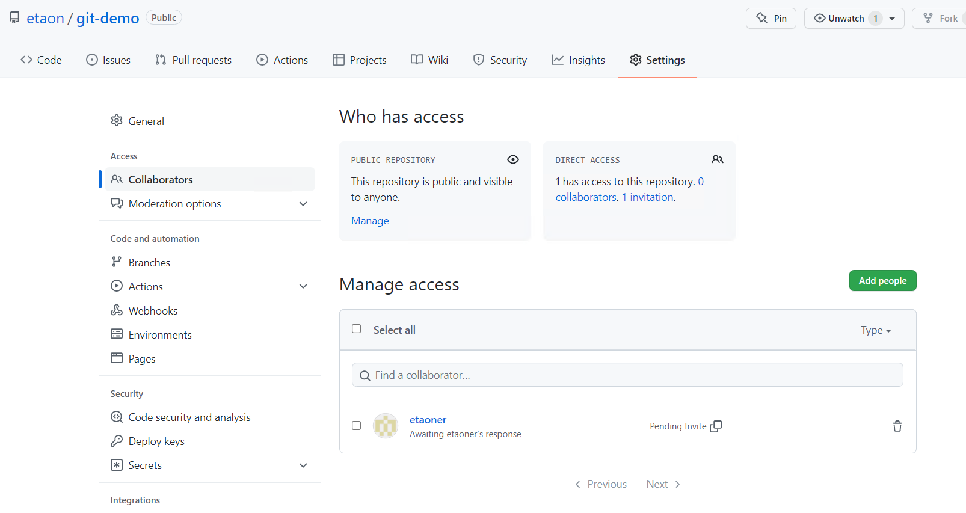Open the Insights tab
This screenshot has width=966, height=513.
coord(579,60)
